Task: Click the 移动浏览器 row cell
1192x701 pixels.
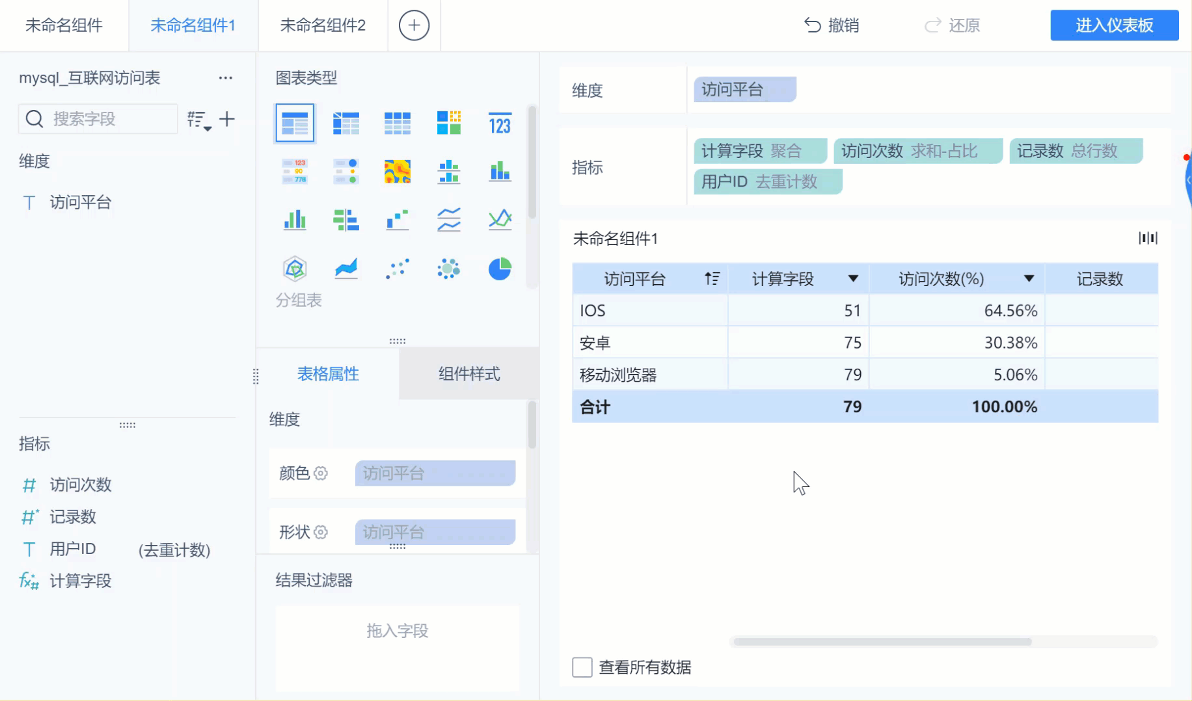Action: pyautogui.click(x=649, y=375)
